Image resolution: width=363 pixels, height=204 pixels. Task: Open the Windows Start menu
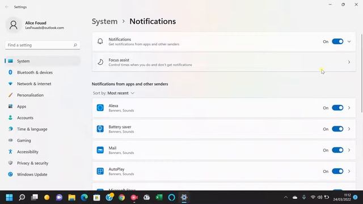tap(9, 197)
